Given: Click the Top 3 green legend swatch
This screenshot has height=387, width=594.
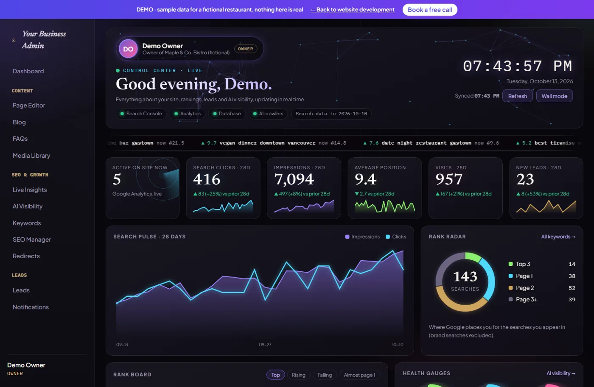Looking at the screenshot, I should [511, 264].
